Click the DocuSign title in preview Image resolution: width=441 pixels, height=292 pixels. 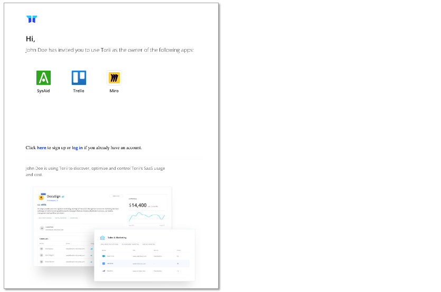[53, 196]
